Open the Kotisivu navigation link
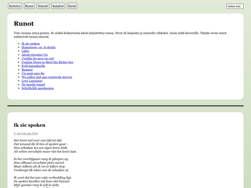251x188 pixels. point(15,6)
